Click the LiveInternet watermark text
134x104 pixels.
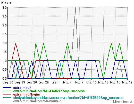pos(123,102)
